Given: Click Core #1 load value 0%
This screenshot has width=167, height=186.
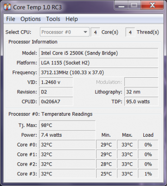Looking at the screenshot, I should click(148, 154).
